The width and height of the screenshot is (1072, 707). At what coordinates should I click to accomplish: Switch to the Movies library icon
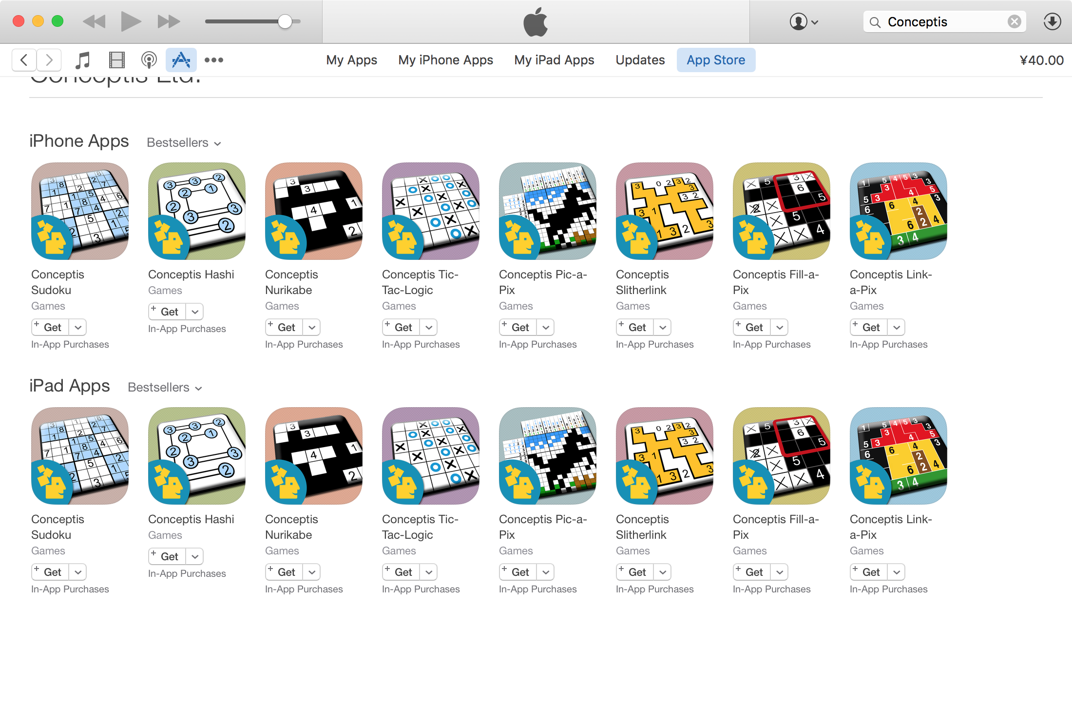pyautogui.click(x=116, y=60)
